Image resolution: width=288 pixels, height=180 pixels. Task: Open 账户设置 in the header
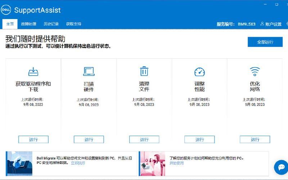(x=273, y=24)
